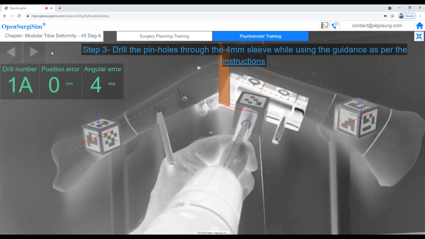Screen dimensions: 425x239
Task: Click the exit fullscreen collapse icon
Action: point(419,36)
